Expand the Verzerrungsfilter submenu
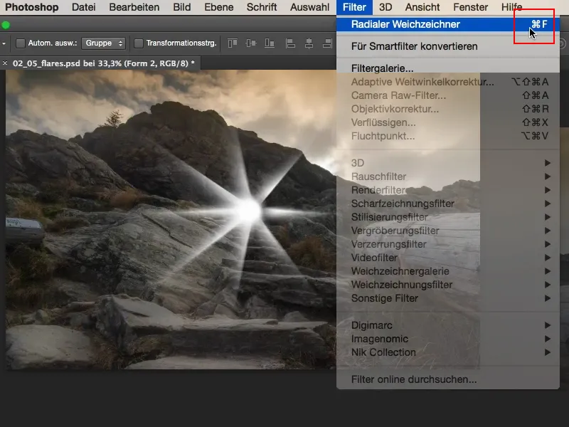 click(x=448, y=244)
